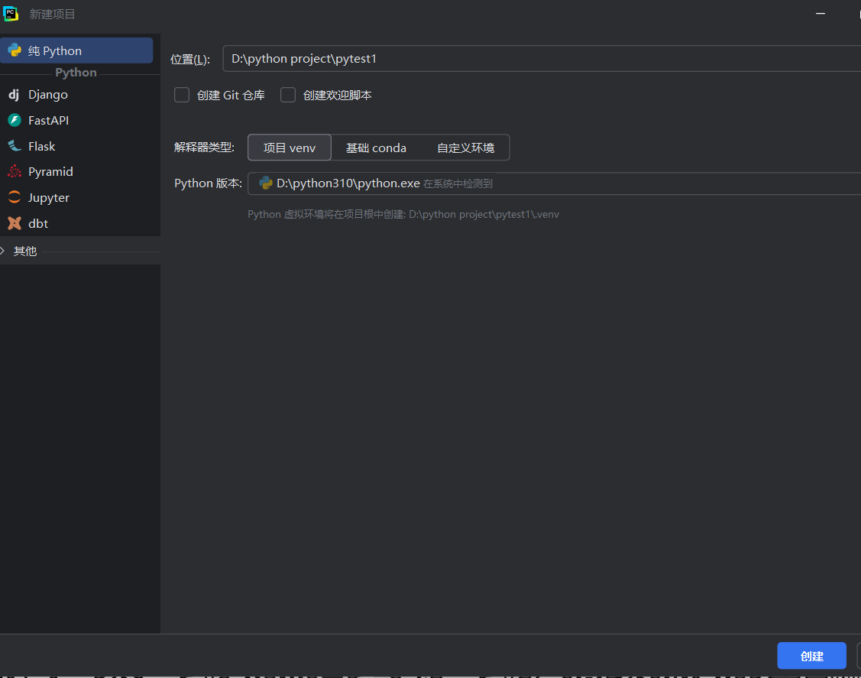This screenshot has height=678, width=861.
Task: Click the Pyramid project type icon
Action: (15, 171)
